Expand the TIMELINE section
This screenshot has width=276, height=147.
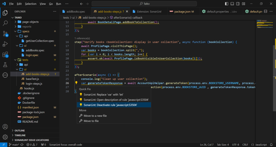tap(20, 135)
